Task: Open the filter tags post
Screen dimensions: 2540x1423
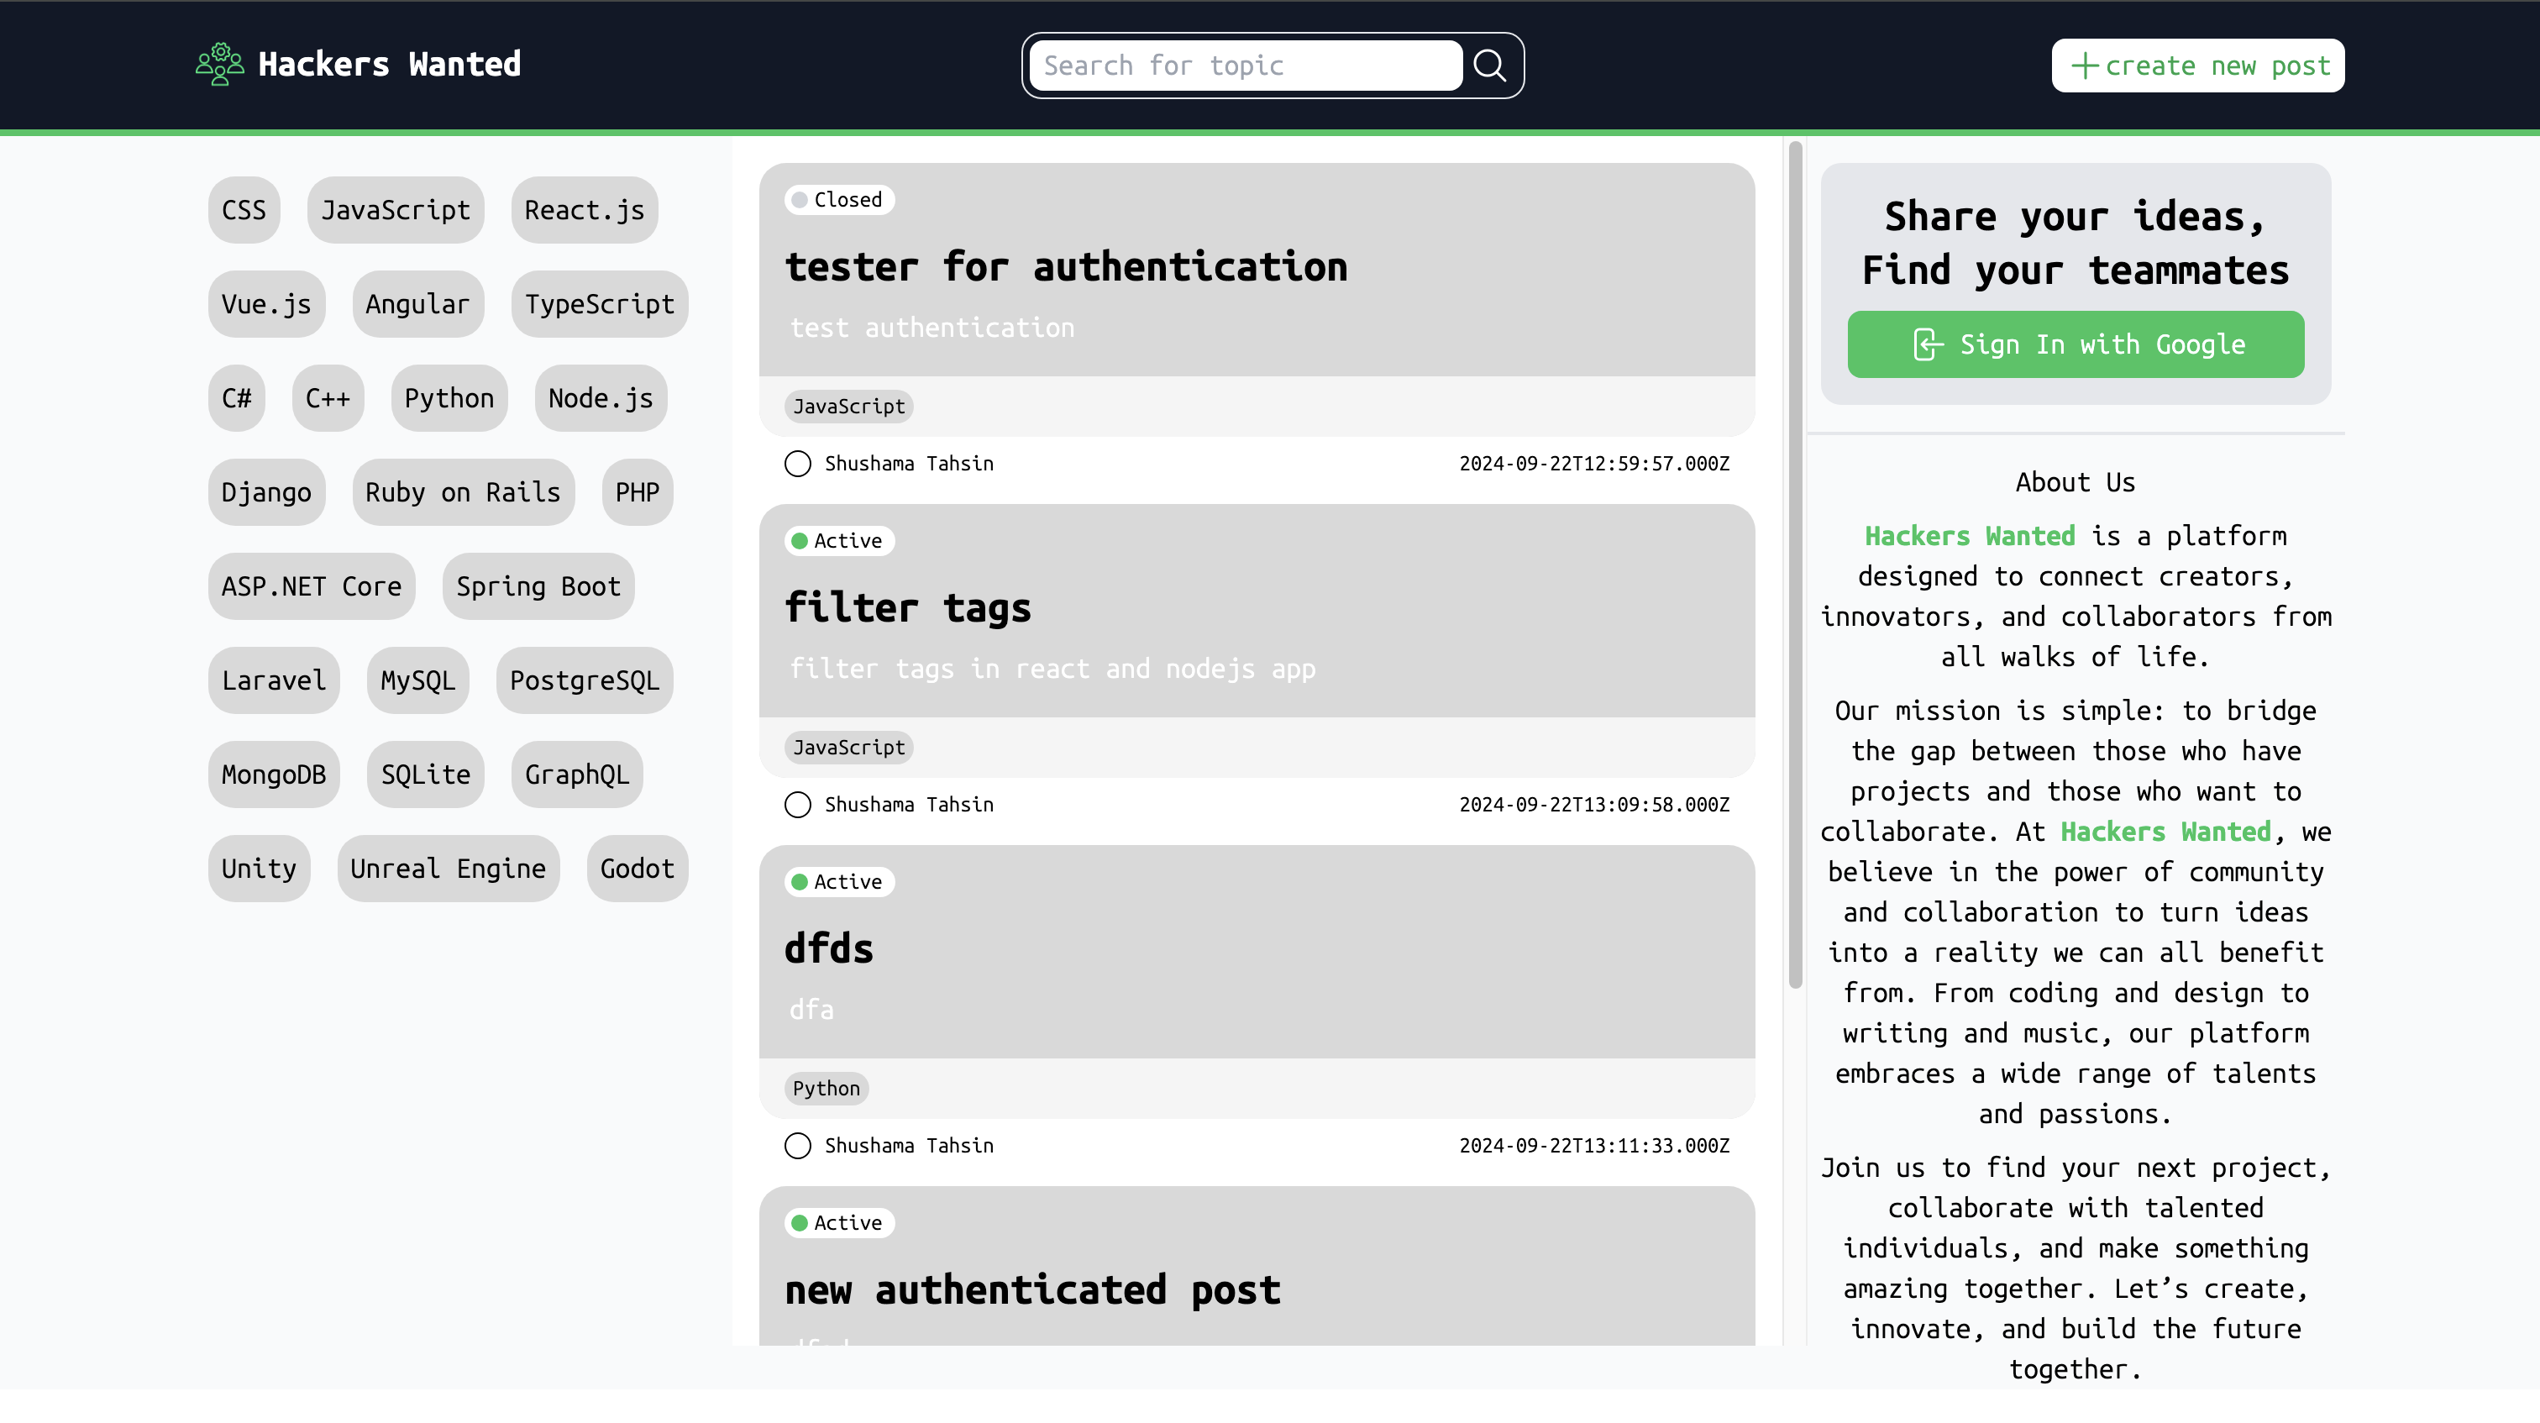Action: (x=908, y=607)
